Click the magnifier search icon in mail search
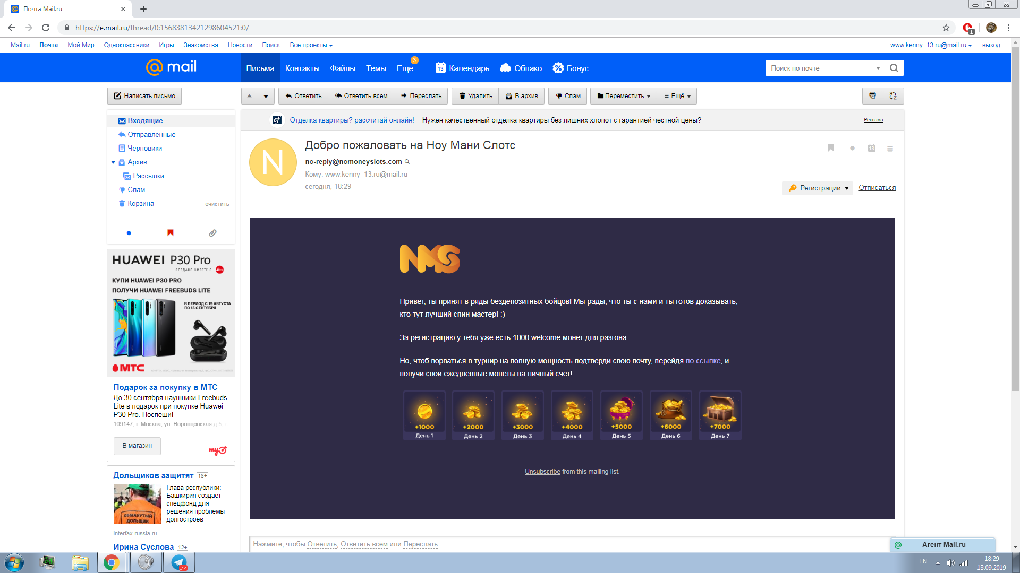This screenshot has width=1020, height=573. pos(894,68)
